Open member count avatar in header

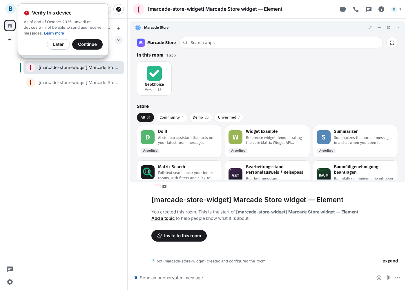coord(396,9)
